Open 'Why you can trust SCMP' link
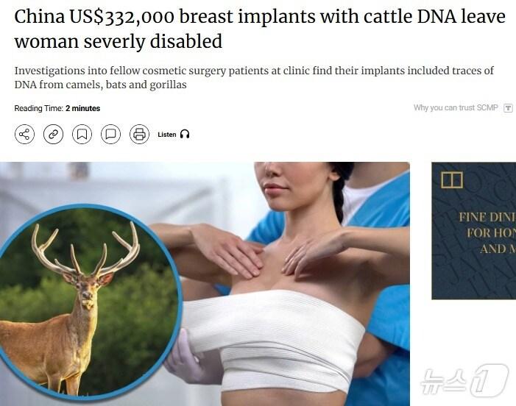This screenshot has width=516, height=406. tap(456, 108)
